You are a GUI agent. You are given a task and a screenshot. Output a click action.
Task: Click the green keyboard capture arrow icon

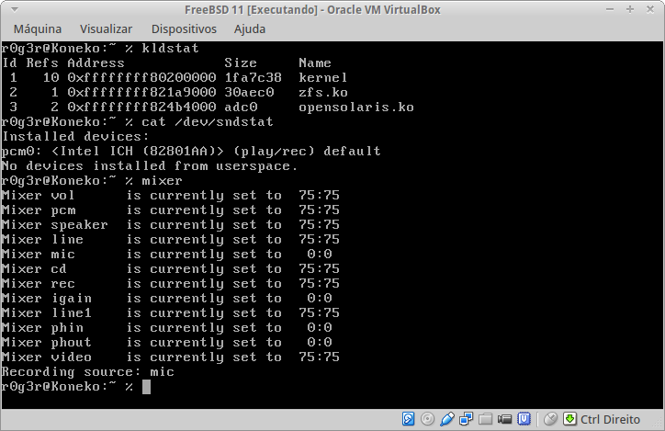click(569, 419)
